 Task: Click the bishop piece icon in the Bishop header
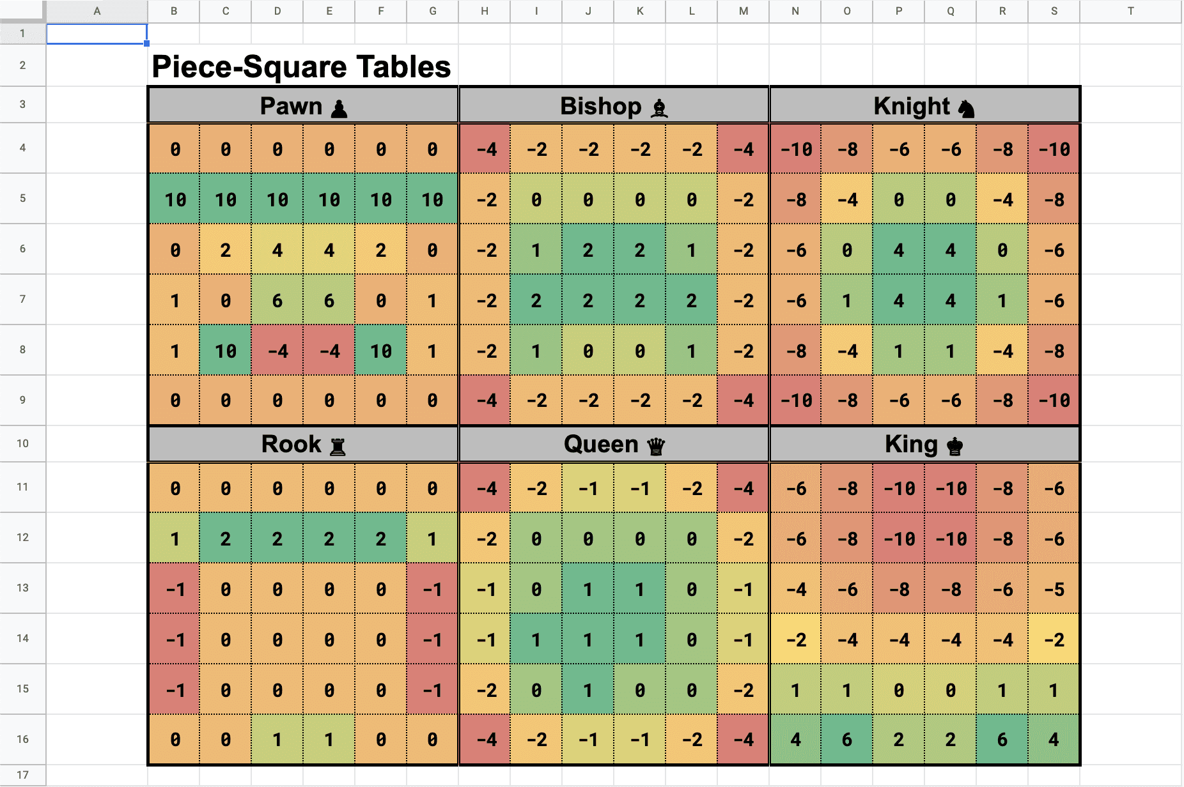660,107
